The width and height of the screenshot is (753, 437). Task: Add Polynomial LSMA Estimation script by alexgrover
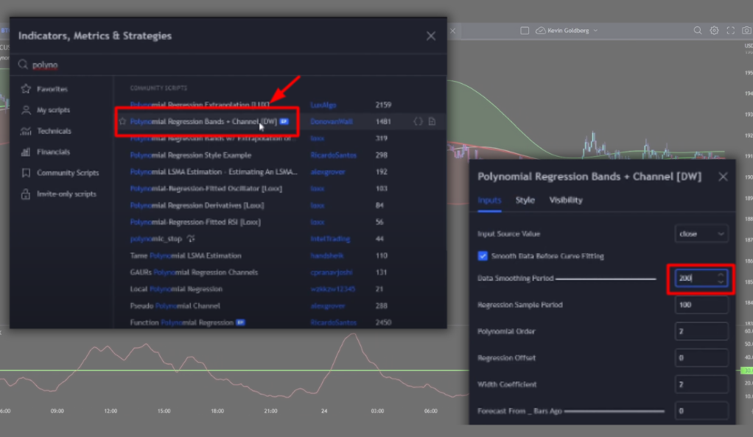point(214,171)
